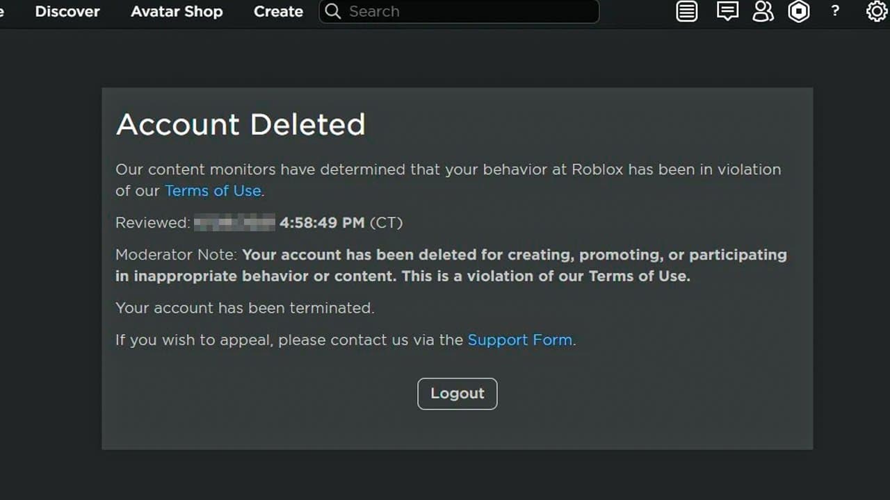890x500 pixels.
Task: Go to the Avatar Shop
Action: [177, 12]
